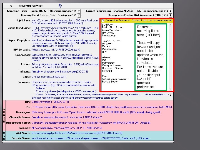Click the "Screening Exams" label
The width and height of the screenshot is (200, 150).
[17, 11]
